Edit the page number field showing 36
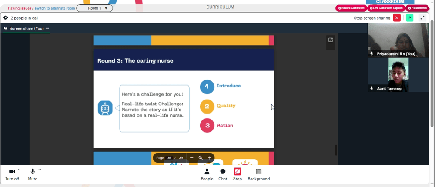Image resolution: width=435 pixels, height=187 pixels. click(x=169, y=158)
